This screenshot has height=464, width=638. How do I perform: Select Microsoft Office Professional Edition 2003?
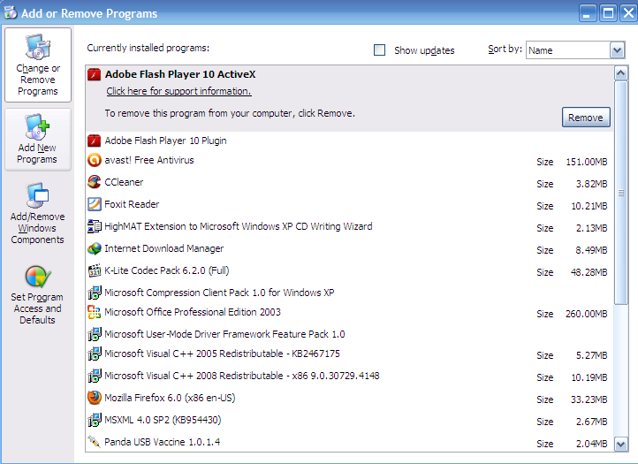pos(349,313)
